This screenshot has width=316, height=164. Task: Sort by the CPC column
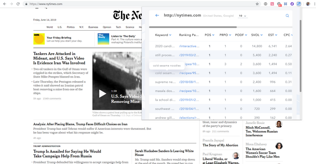288,35
